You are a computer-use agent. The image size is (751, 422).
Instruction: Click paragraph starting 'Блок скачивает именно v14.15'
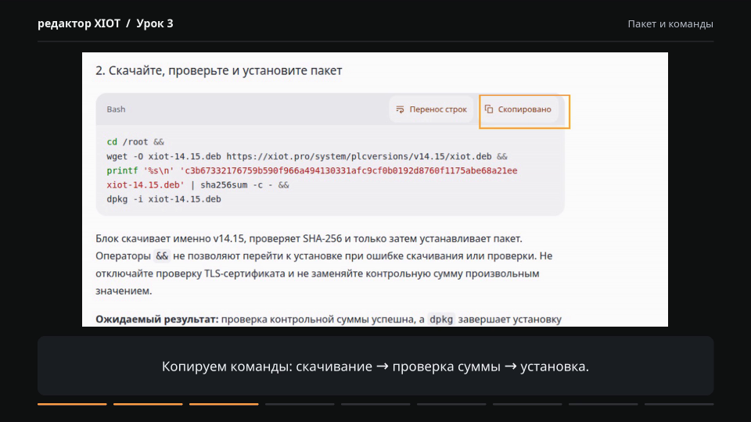[324, 265]
